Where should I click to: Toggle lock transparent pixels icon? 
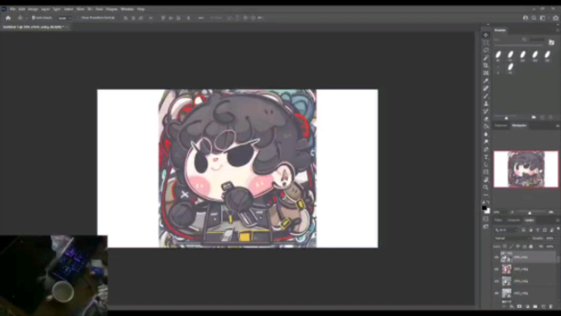(505, 246)
